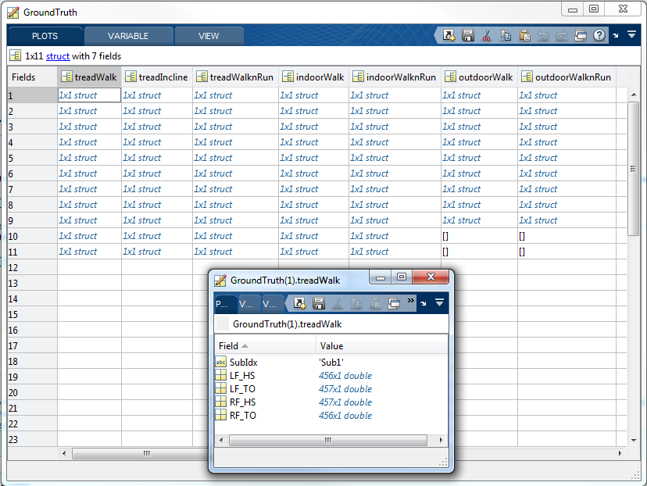Expand hidden toolbar items via double chevron
This screenshot has width=647, height=486.
(411, 301)
